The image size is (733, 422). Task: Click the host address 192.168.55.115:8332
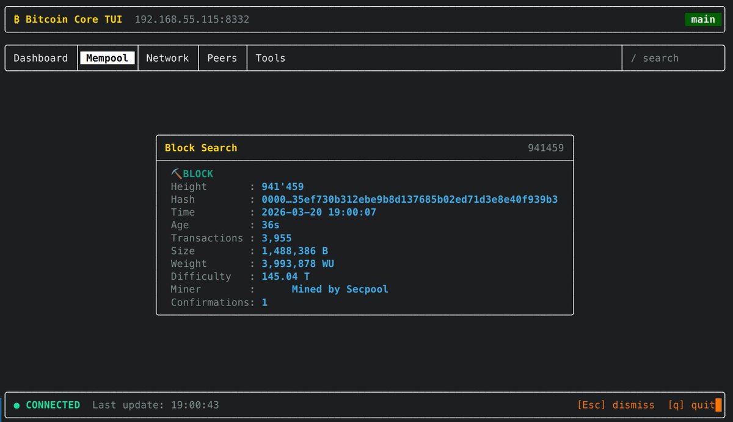pos(192,20)
